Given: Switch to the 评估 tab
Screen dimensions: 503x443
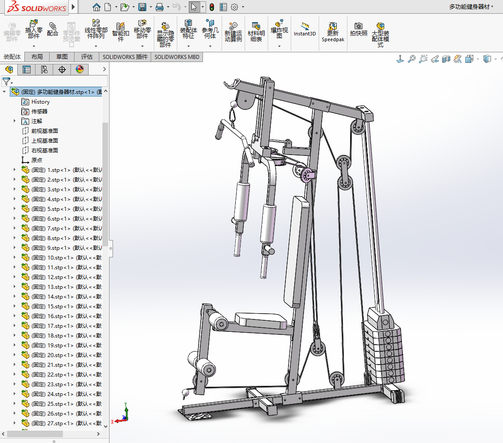Looking at the screenshot, I should (x=87, y=57).
